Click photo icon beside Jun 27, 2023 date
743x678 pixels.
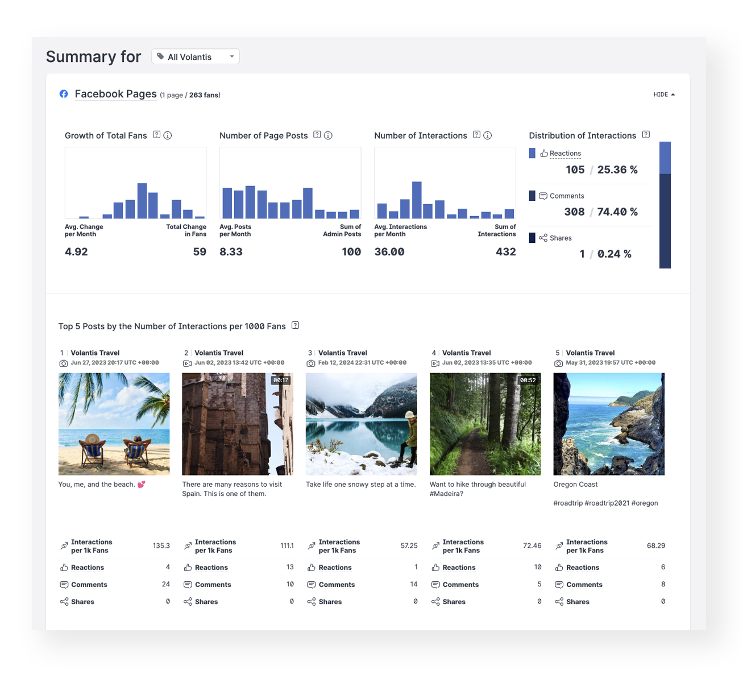click(x=64, y=363)
